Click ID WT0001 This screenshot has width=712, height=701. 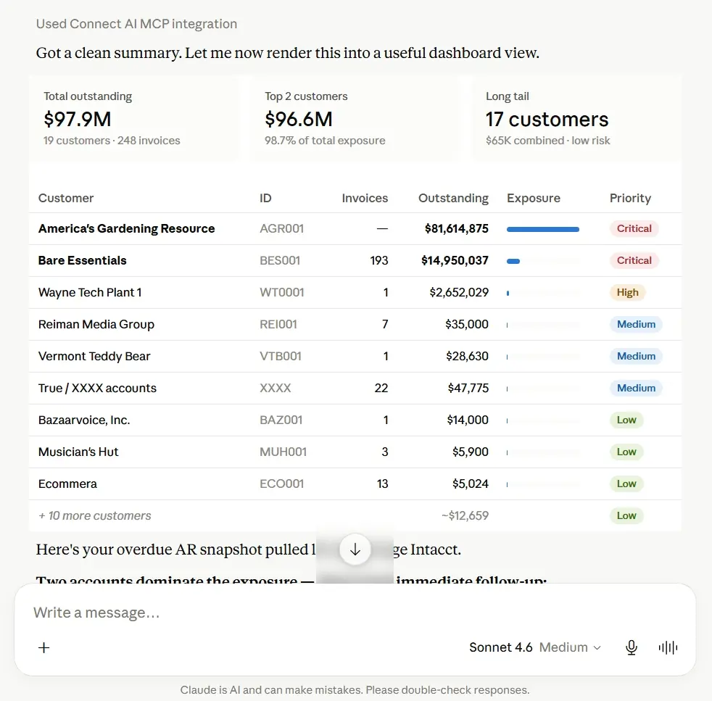(x=281, y=292)
